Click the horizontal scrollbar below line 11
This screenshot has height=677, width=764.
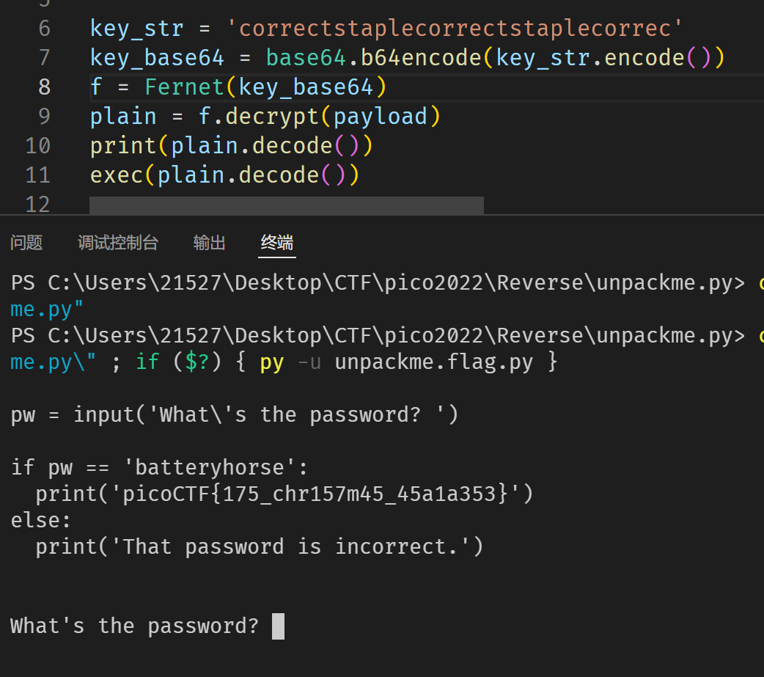(x=286, y=205)
